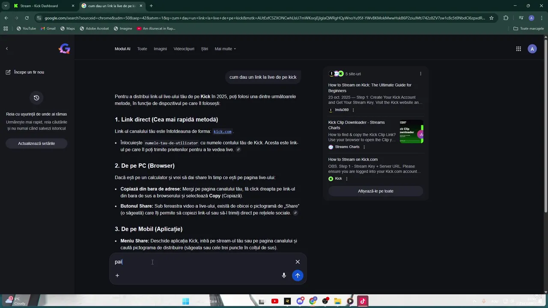Close the Stream - Kick Dashboard tab

[x=73, y=6]
